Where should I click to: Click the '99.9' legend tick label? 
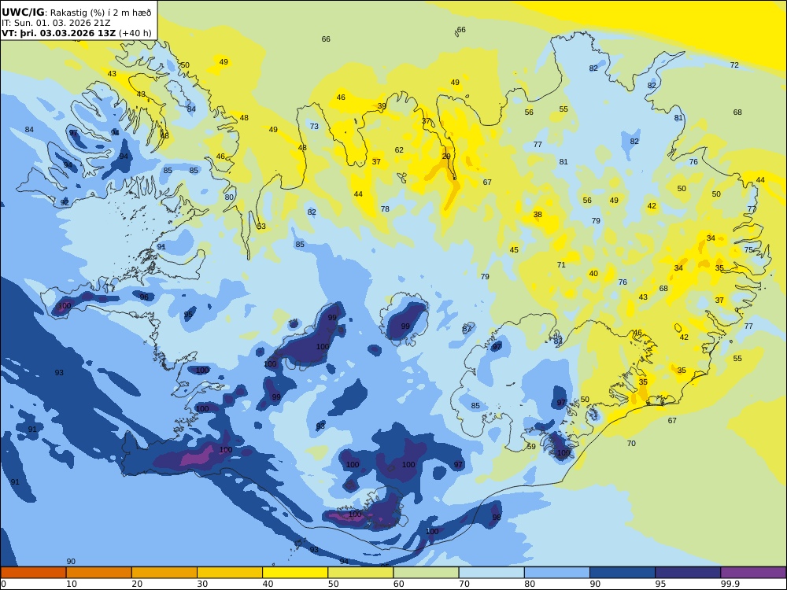(x=730, y=584)
